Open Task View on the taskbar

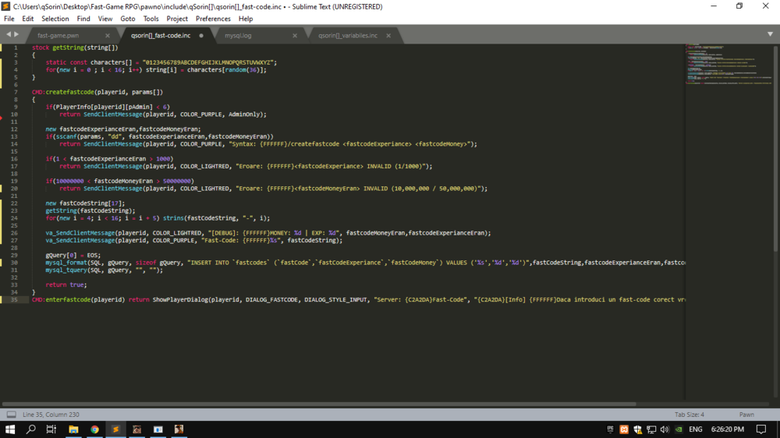pyautogui.click(x=51, y=429)
